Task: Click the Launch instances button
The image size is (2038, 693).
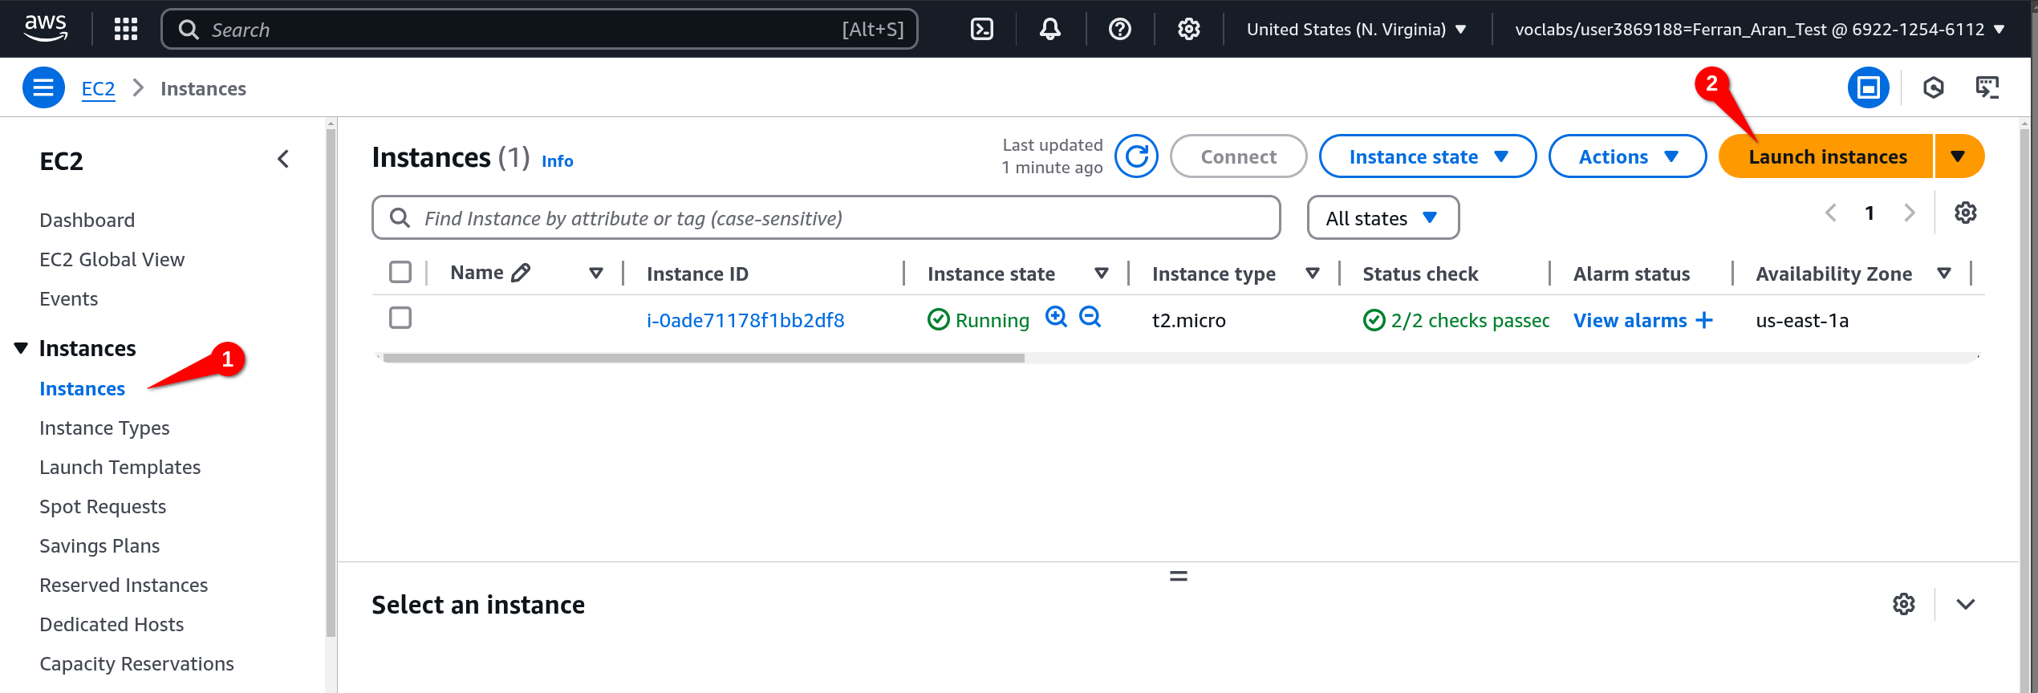Action: [x=1827, y=156]
